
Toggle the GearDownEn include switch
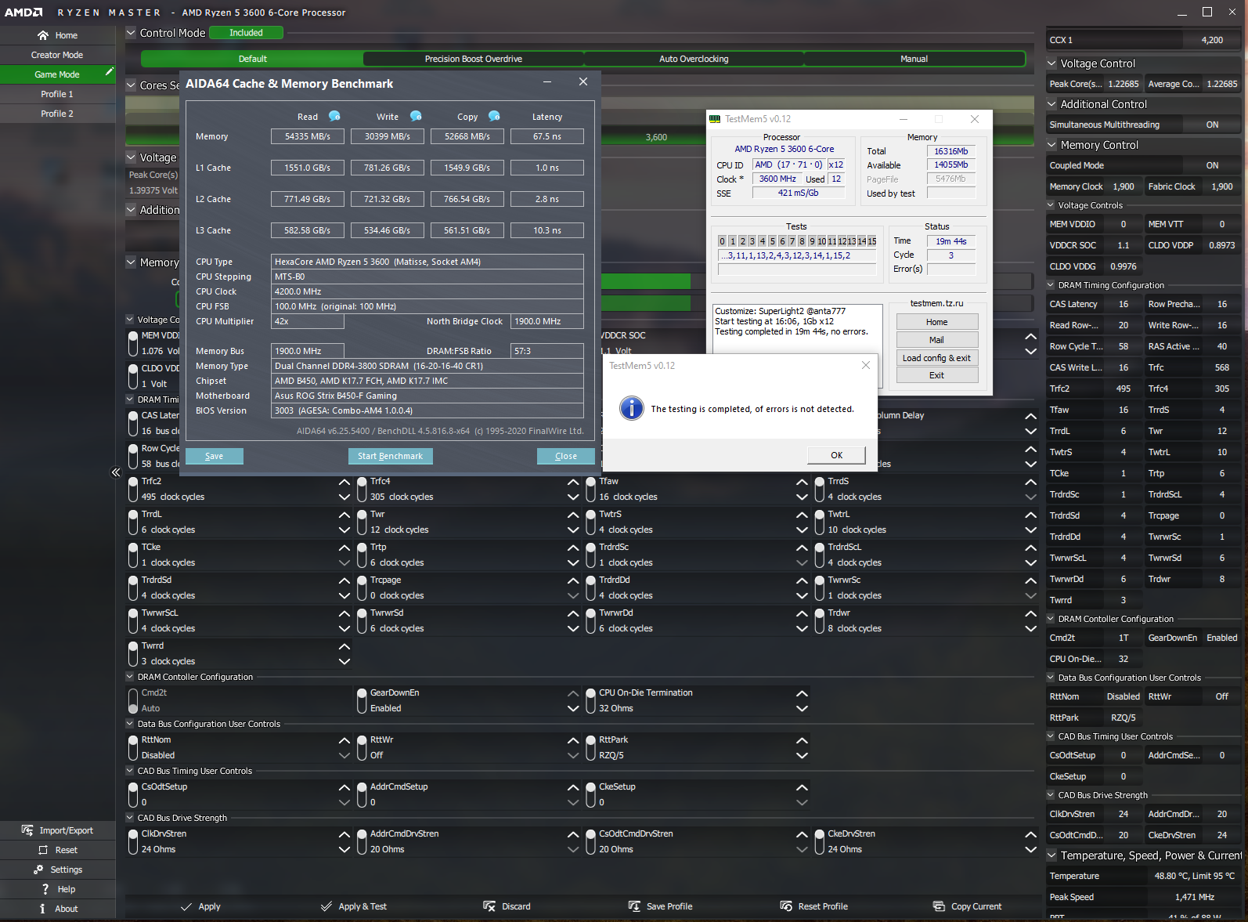point(362,700)
